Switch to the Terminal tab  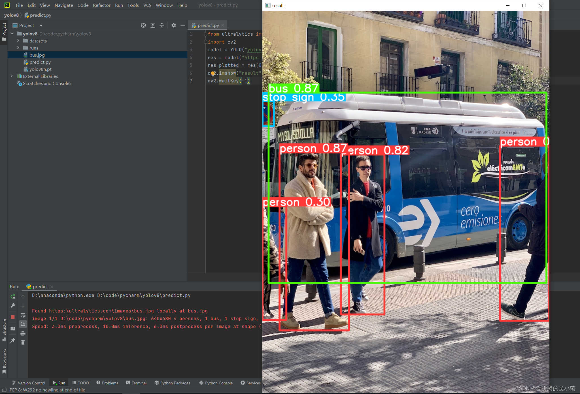click(136, 383)
